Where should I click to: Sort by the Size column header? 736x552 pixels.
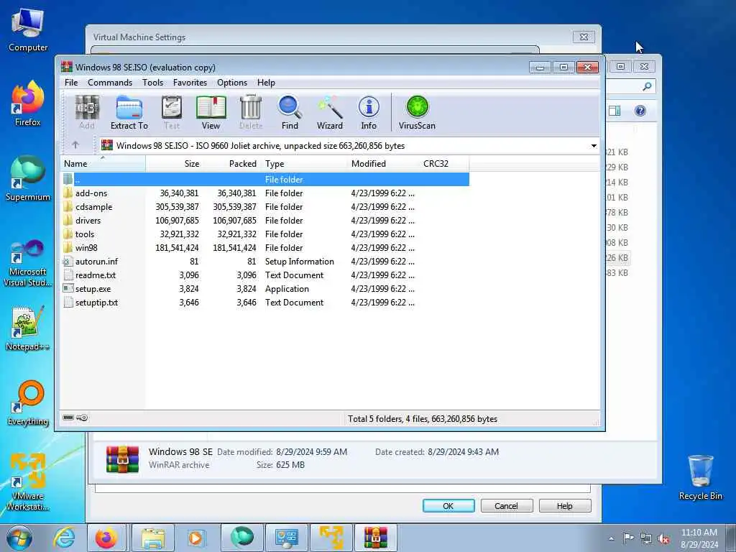tap(175, 163)
